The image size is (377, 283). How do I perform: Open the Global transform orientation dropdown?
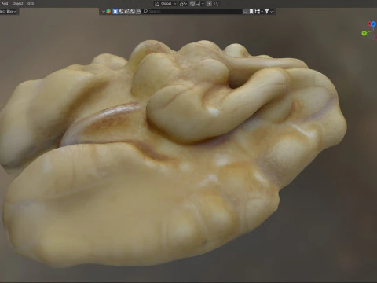(165, 4)
